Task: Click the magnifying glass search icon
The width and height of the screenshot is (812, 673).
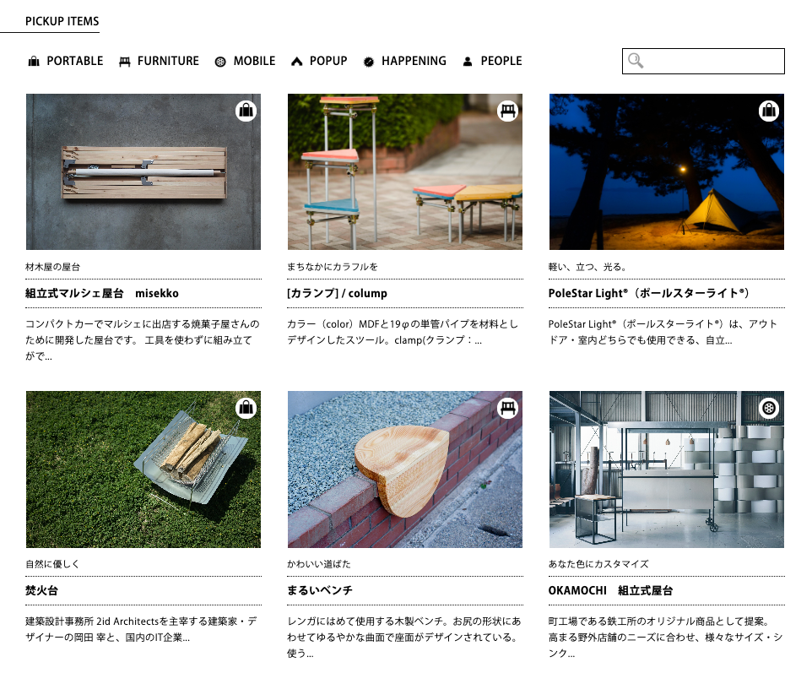Action: tap(636, 61)
